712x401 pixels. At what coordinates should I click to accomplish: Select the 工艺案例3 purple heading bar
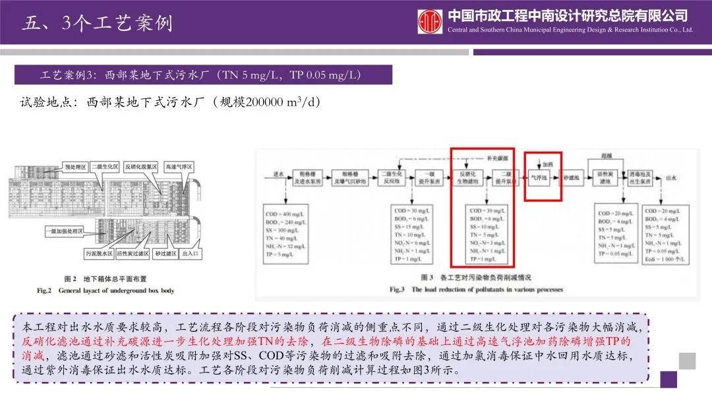pos(203,75)
